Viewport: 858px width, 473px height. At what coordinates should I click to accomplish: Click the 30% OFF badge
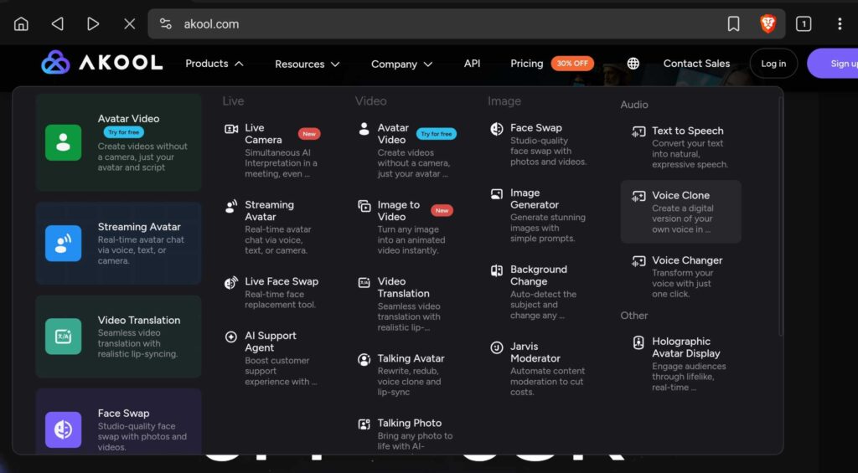(x=572, y=64)
